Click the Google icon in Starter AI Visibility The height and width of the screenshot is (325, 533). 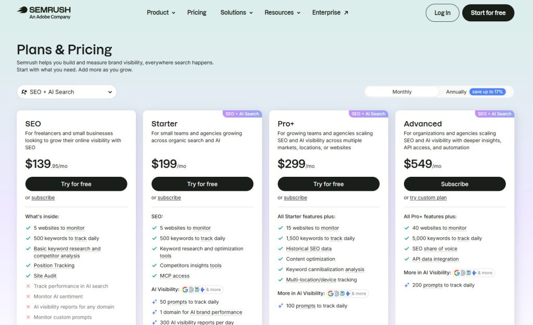click(x=185, y=290)
